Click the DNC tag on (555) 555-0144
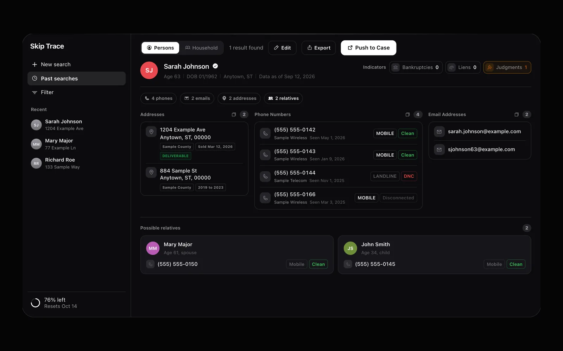563x351 pixels. point(409,176)
